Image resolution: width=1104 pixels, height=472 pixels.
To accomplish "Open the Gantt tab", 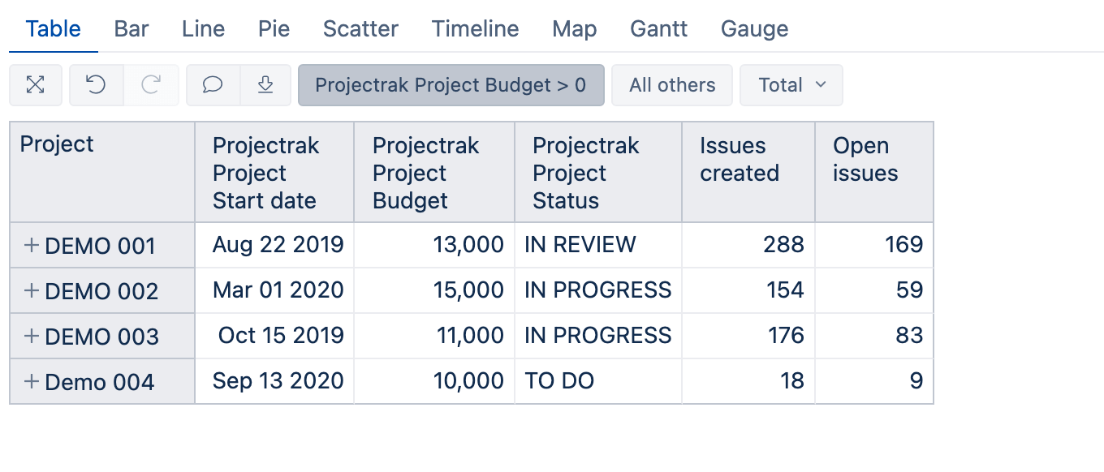I will (658, 29).
